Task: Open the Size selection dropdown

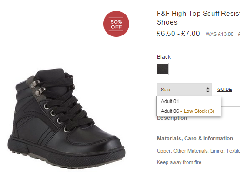Action: 184,90
